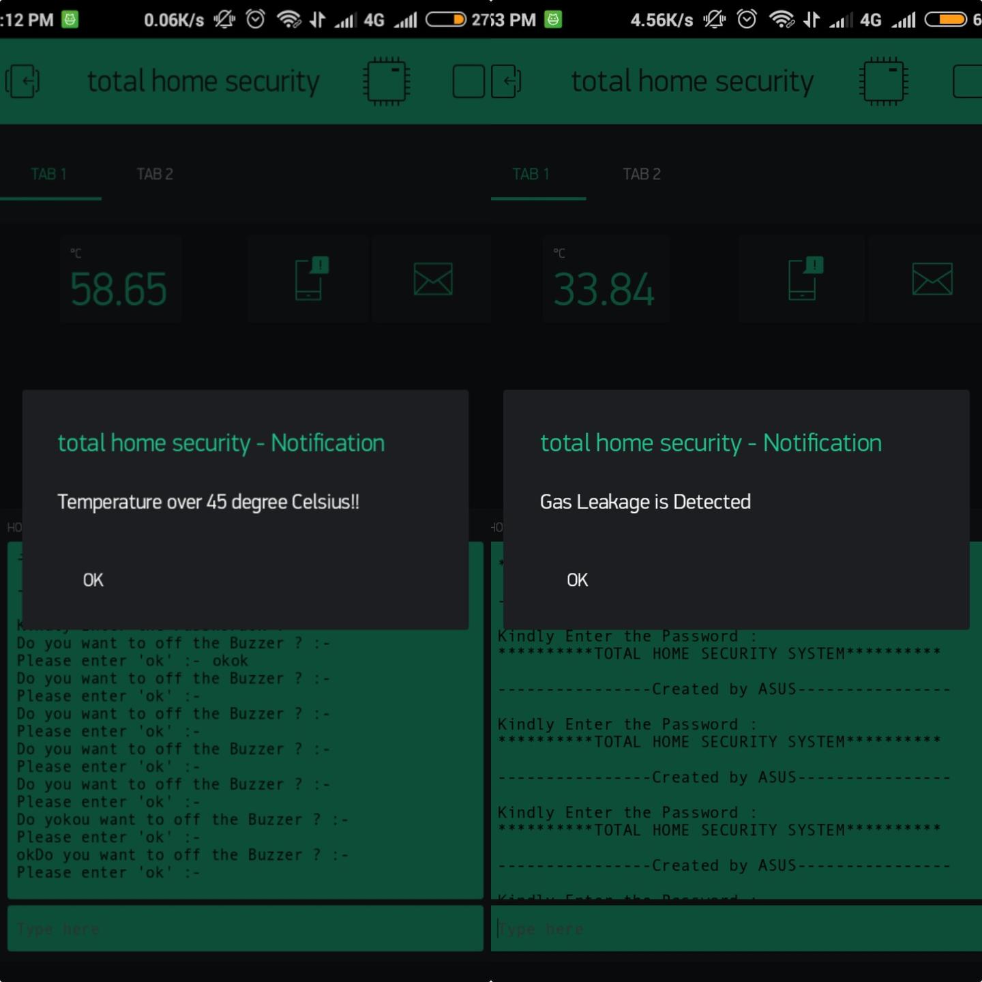This screenshot has height=982, width=982.
Task: Tap the green app icon next to 3 PM
Action: 553,19
